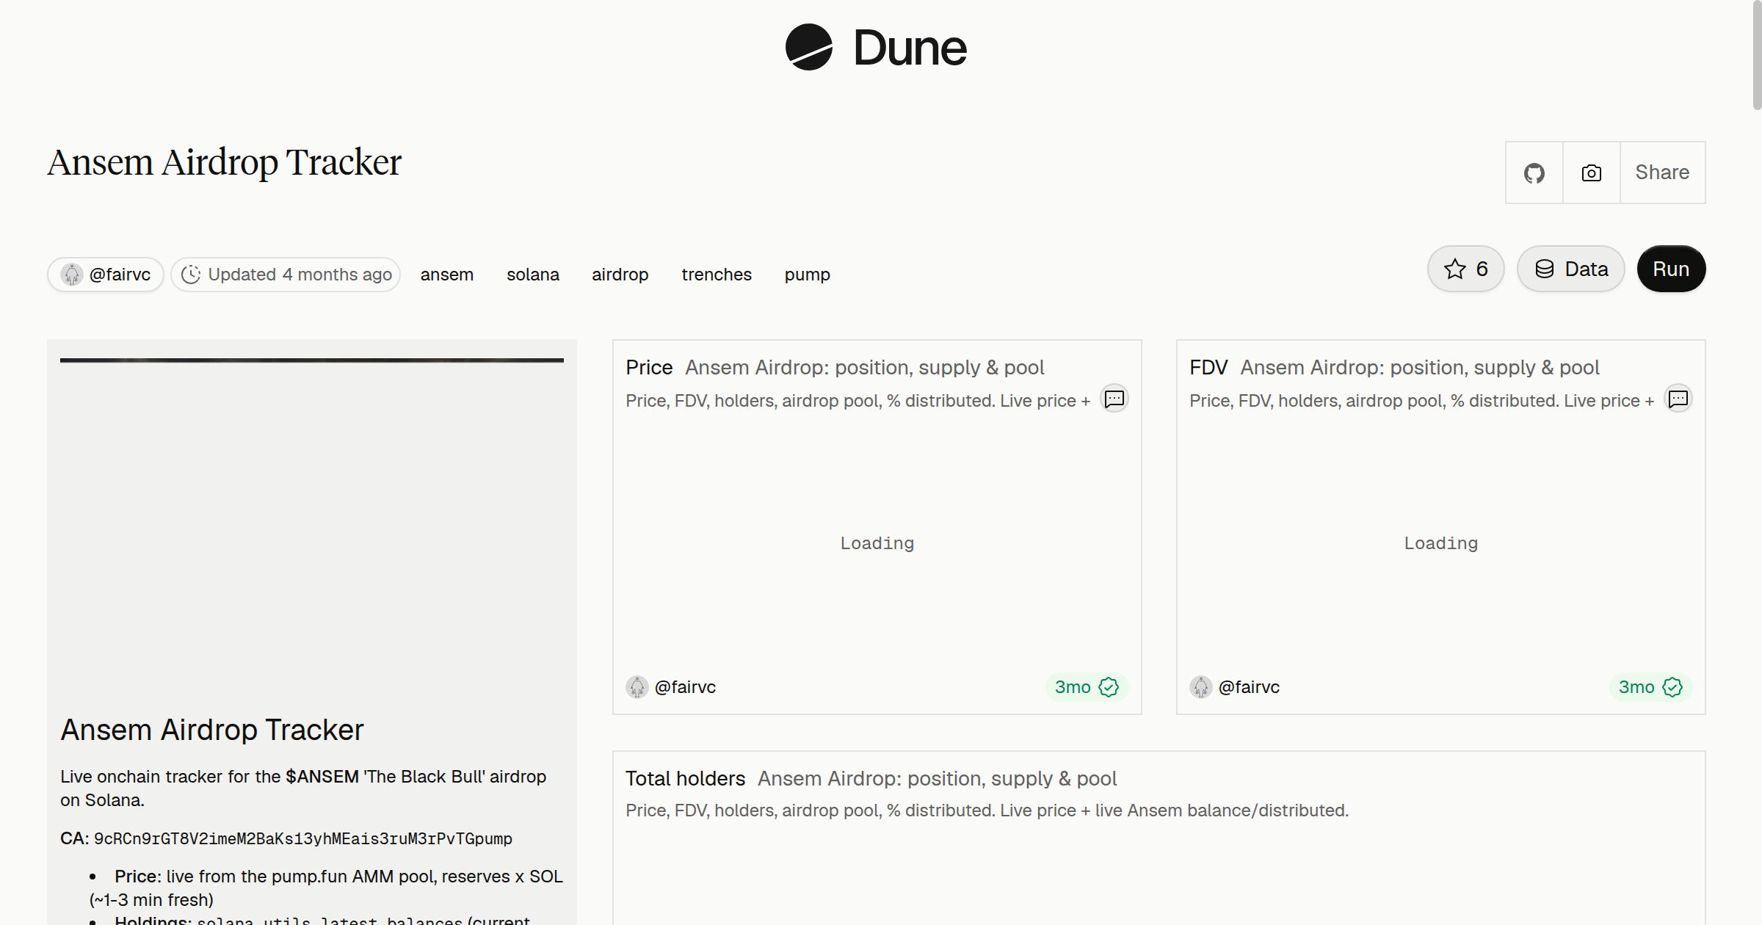
Task: Select the airdrop tag
Action: [x=620, y=275]
